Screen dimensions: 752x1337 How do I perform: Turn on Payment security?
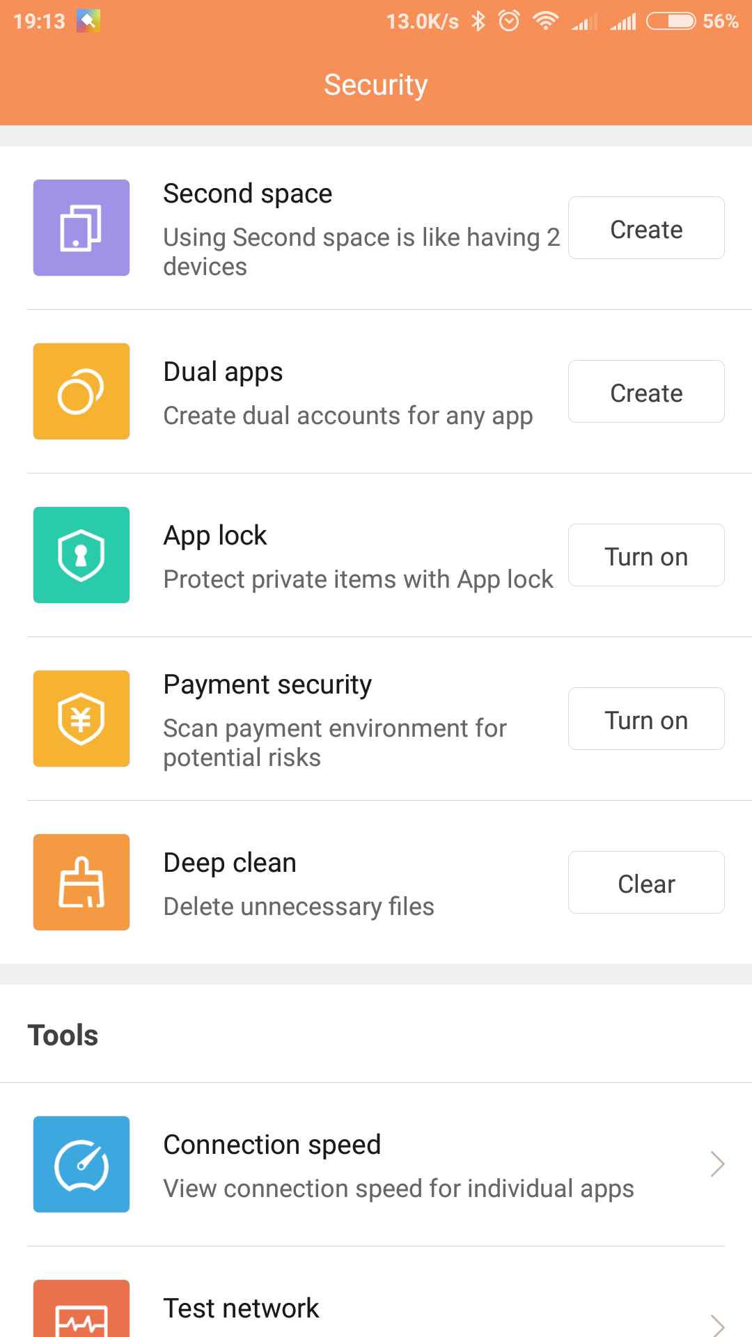(646, 719)
